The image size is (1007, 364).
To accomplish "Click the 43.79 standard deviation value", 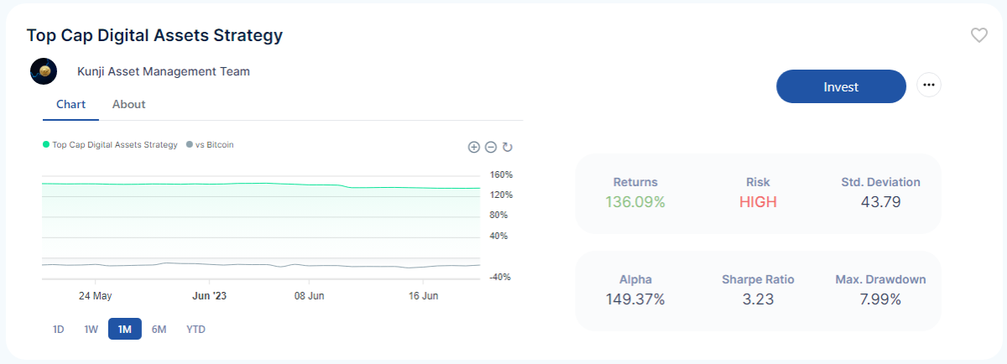I will pyautogui.click(x=881, y=202).
